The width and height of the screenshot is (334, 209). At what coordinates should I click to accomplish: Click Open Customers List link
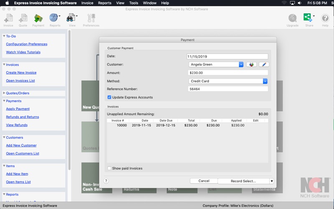click(x=23, y=153)
